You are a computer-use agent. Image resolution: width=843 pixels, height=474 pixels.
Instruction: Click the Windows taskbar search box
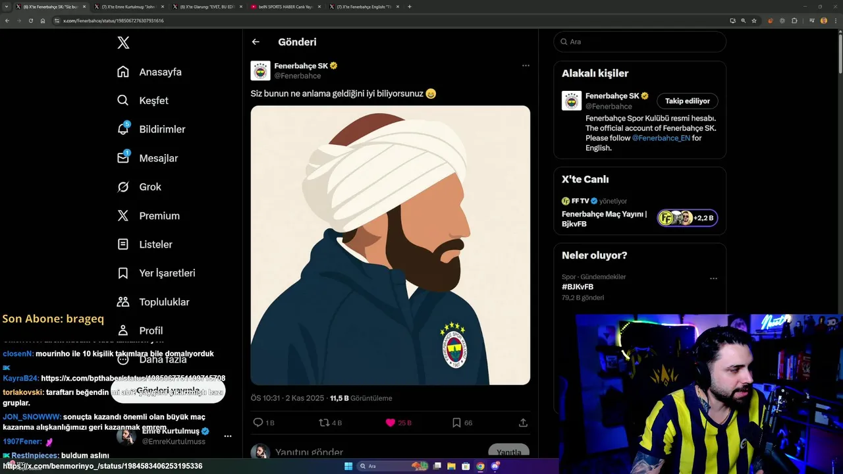click(393, 466)
